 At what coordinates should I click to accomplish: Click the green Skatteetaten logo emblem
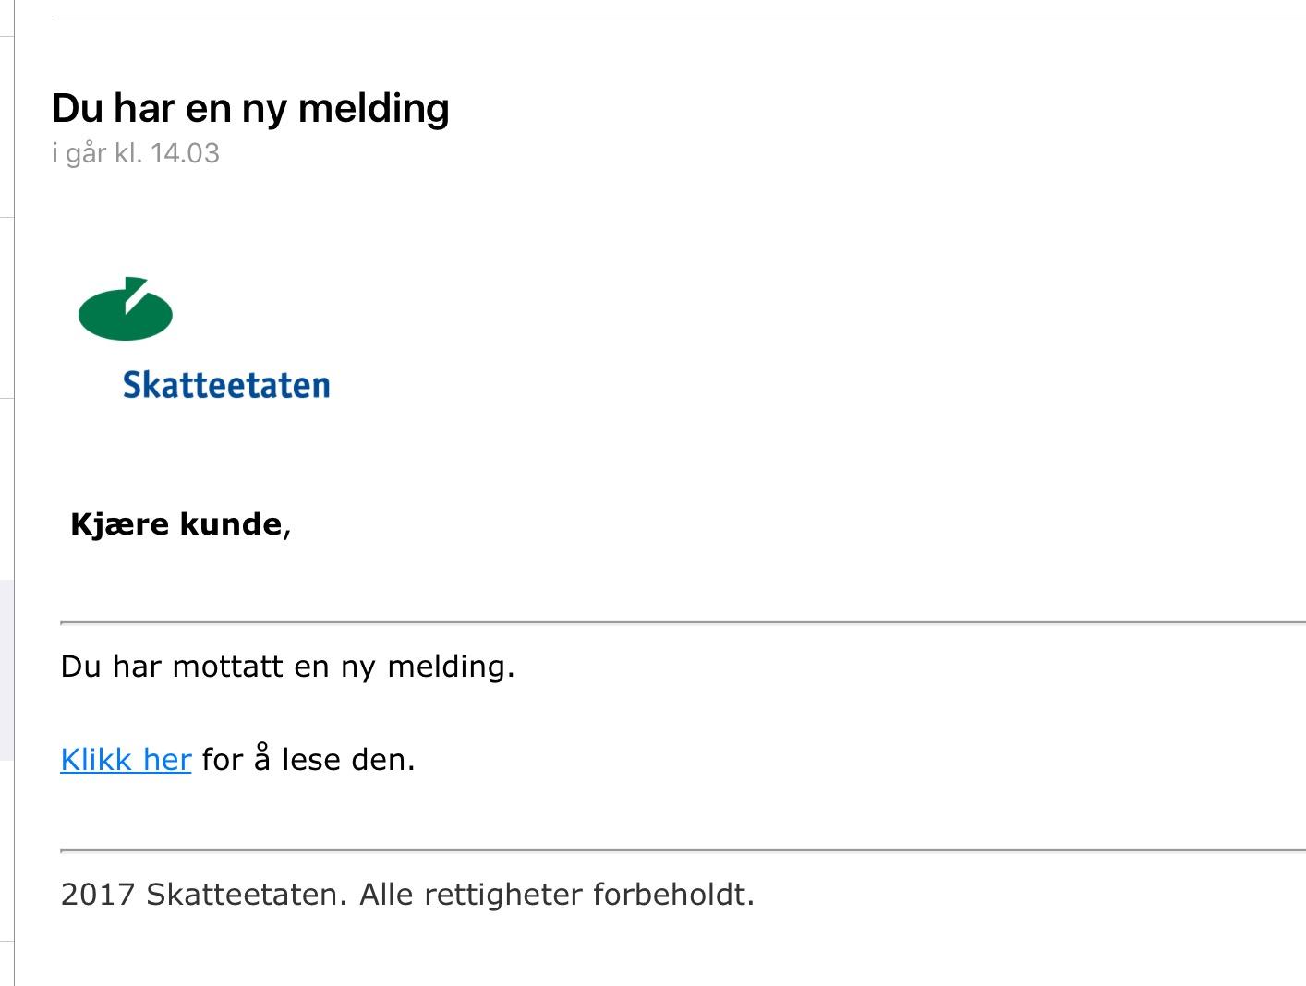126,309
